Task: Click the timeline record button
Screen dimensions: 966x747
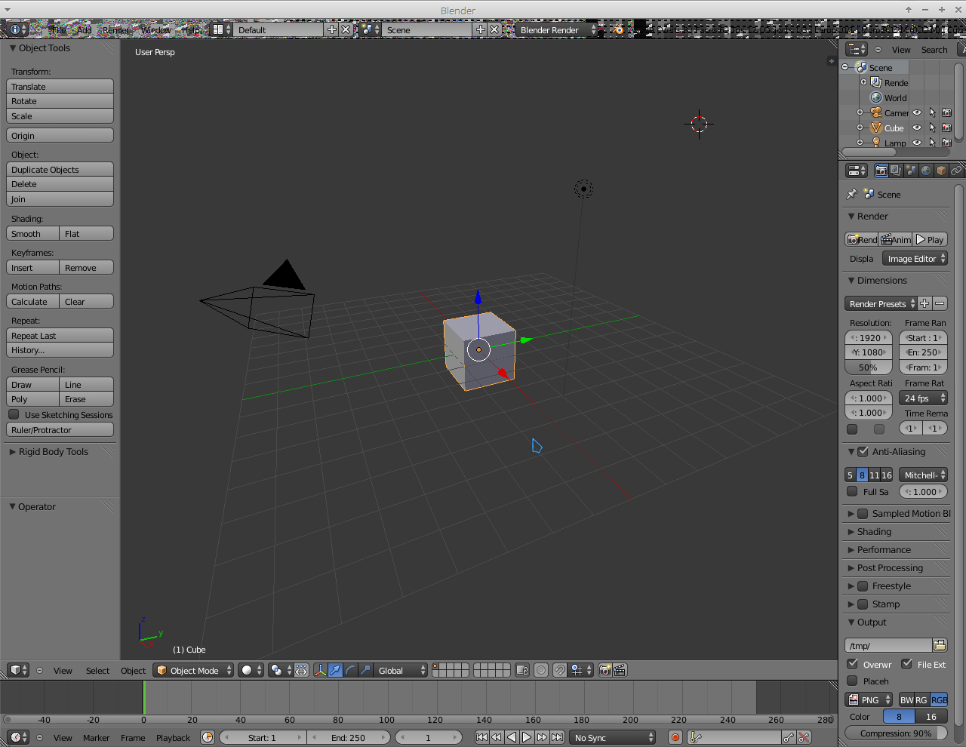Action: (675, 737)
